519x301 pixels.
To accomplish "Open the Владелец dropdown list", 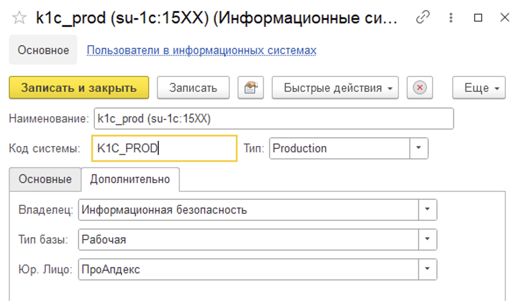I will tap(427, 210).
